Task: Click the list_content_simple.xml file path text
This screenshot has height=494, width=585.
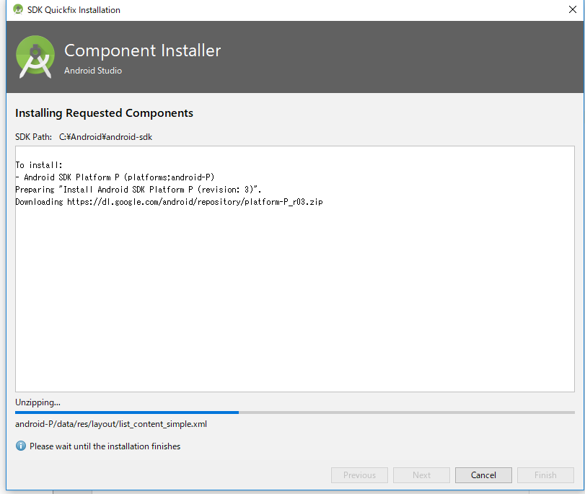Action: 111,424
